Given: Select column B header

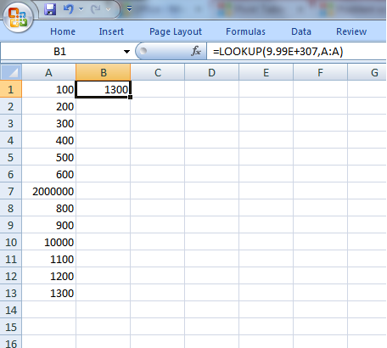Looking at the screenshot, I should tap(104, 72).
